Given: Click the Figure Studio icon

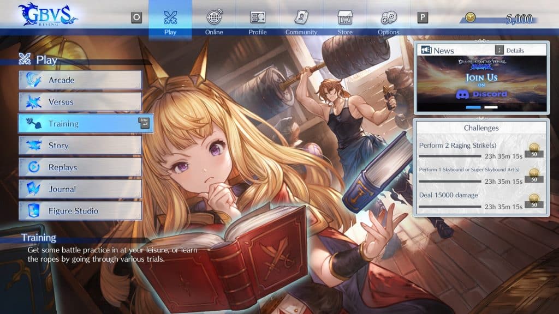Looking at the screenshot, I should pos(34,211).
